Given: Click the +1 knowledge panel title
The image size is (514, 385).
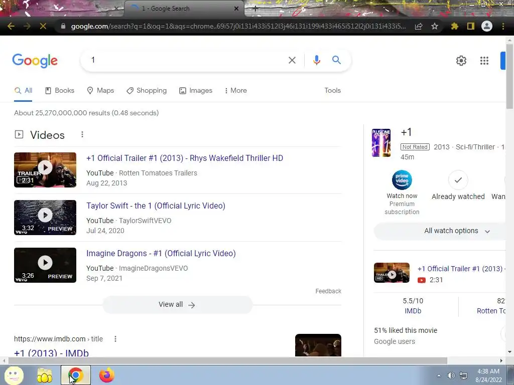Looking at the screenshot, I should [x=406, y=132].
